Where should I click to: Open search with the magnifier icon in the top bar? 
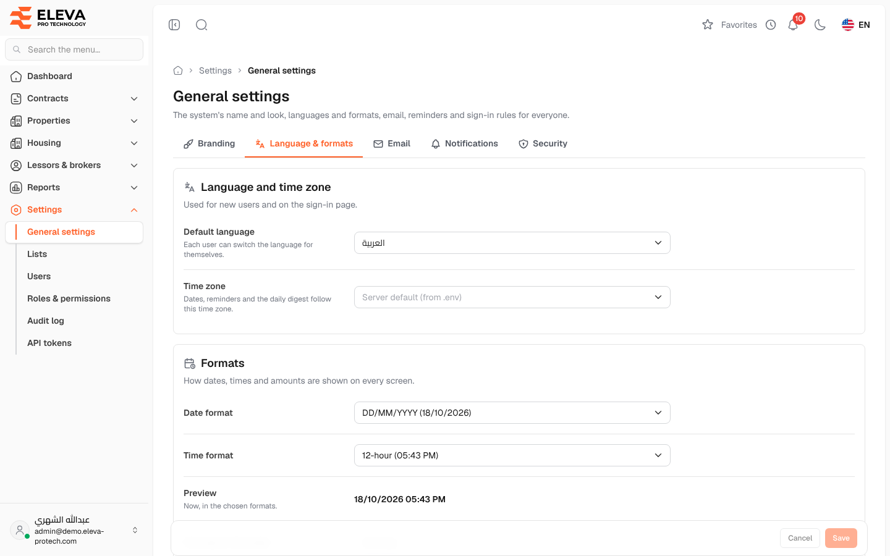[x=201, y=25]
